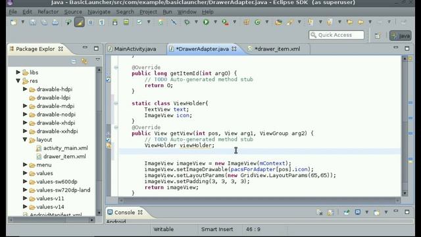The height and width of the screenshot is (237, 421).
Task: Open the Package Explorer view menu
Action: pyautogui.click(x=98, y=60)
